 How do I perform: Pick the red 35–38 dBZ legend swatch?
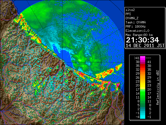[143, 66]
